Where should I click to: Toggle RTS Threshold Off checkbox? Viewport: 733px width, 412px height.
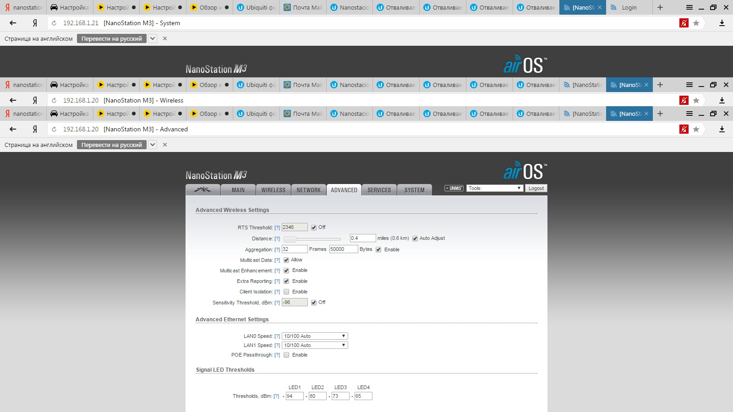coord(314,228)
